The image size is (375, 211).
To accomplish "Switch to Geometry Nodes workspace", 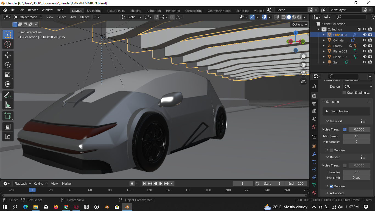I will pos(219,11).
